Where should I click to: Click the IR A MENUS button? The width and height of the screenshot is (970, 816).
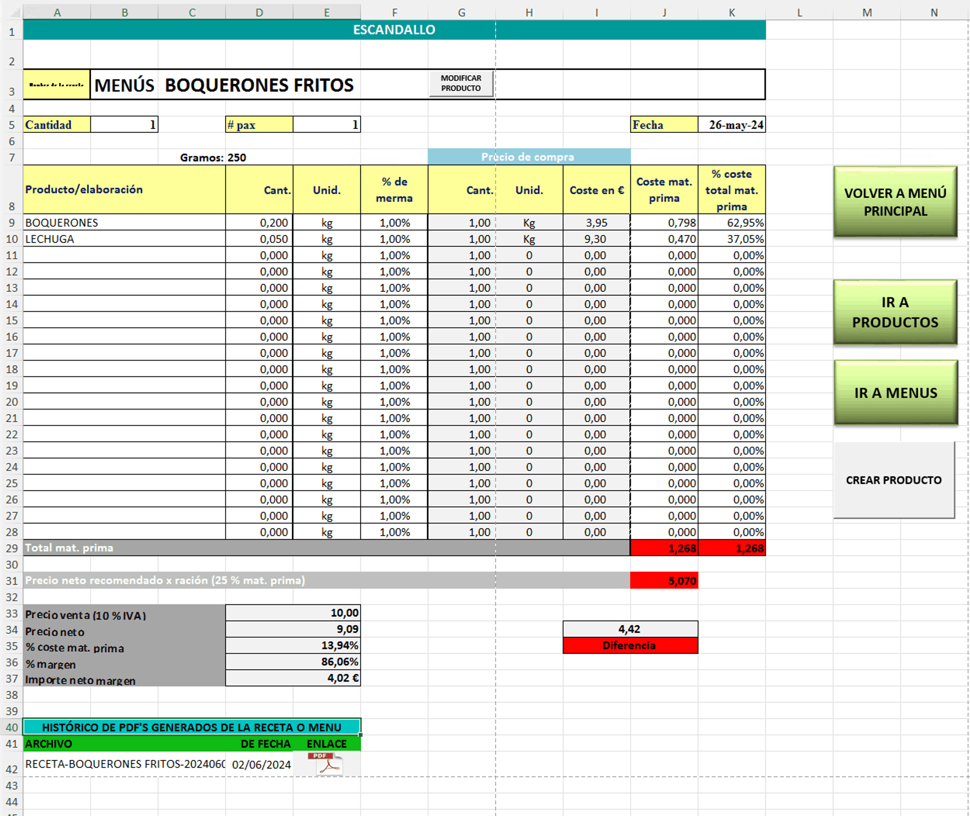(895, 393)
